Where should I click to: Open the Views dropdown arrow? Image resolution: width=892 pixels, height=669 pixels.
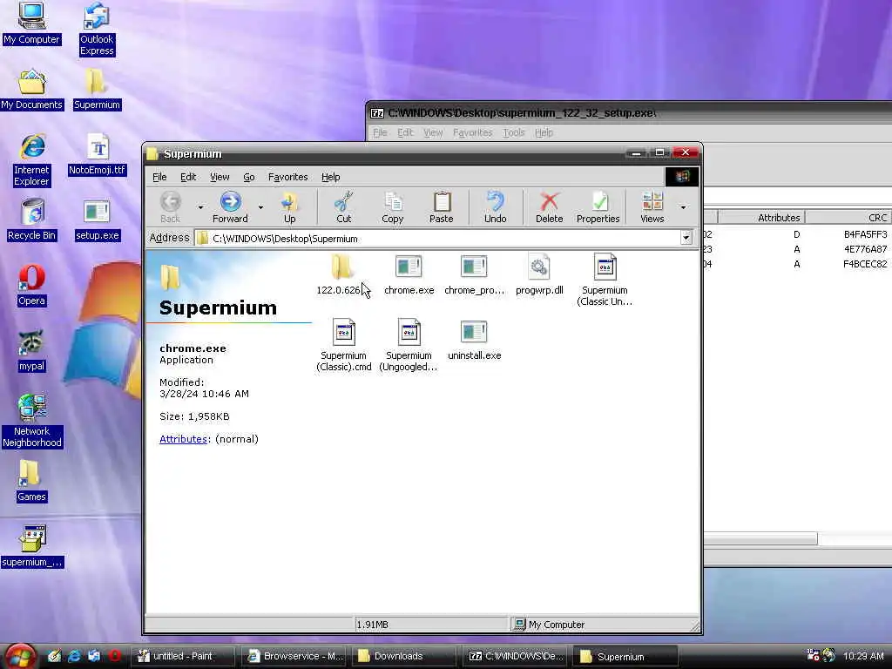[683, 207]
